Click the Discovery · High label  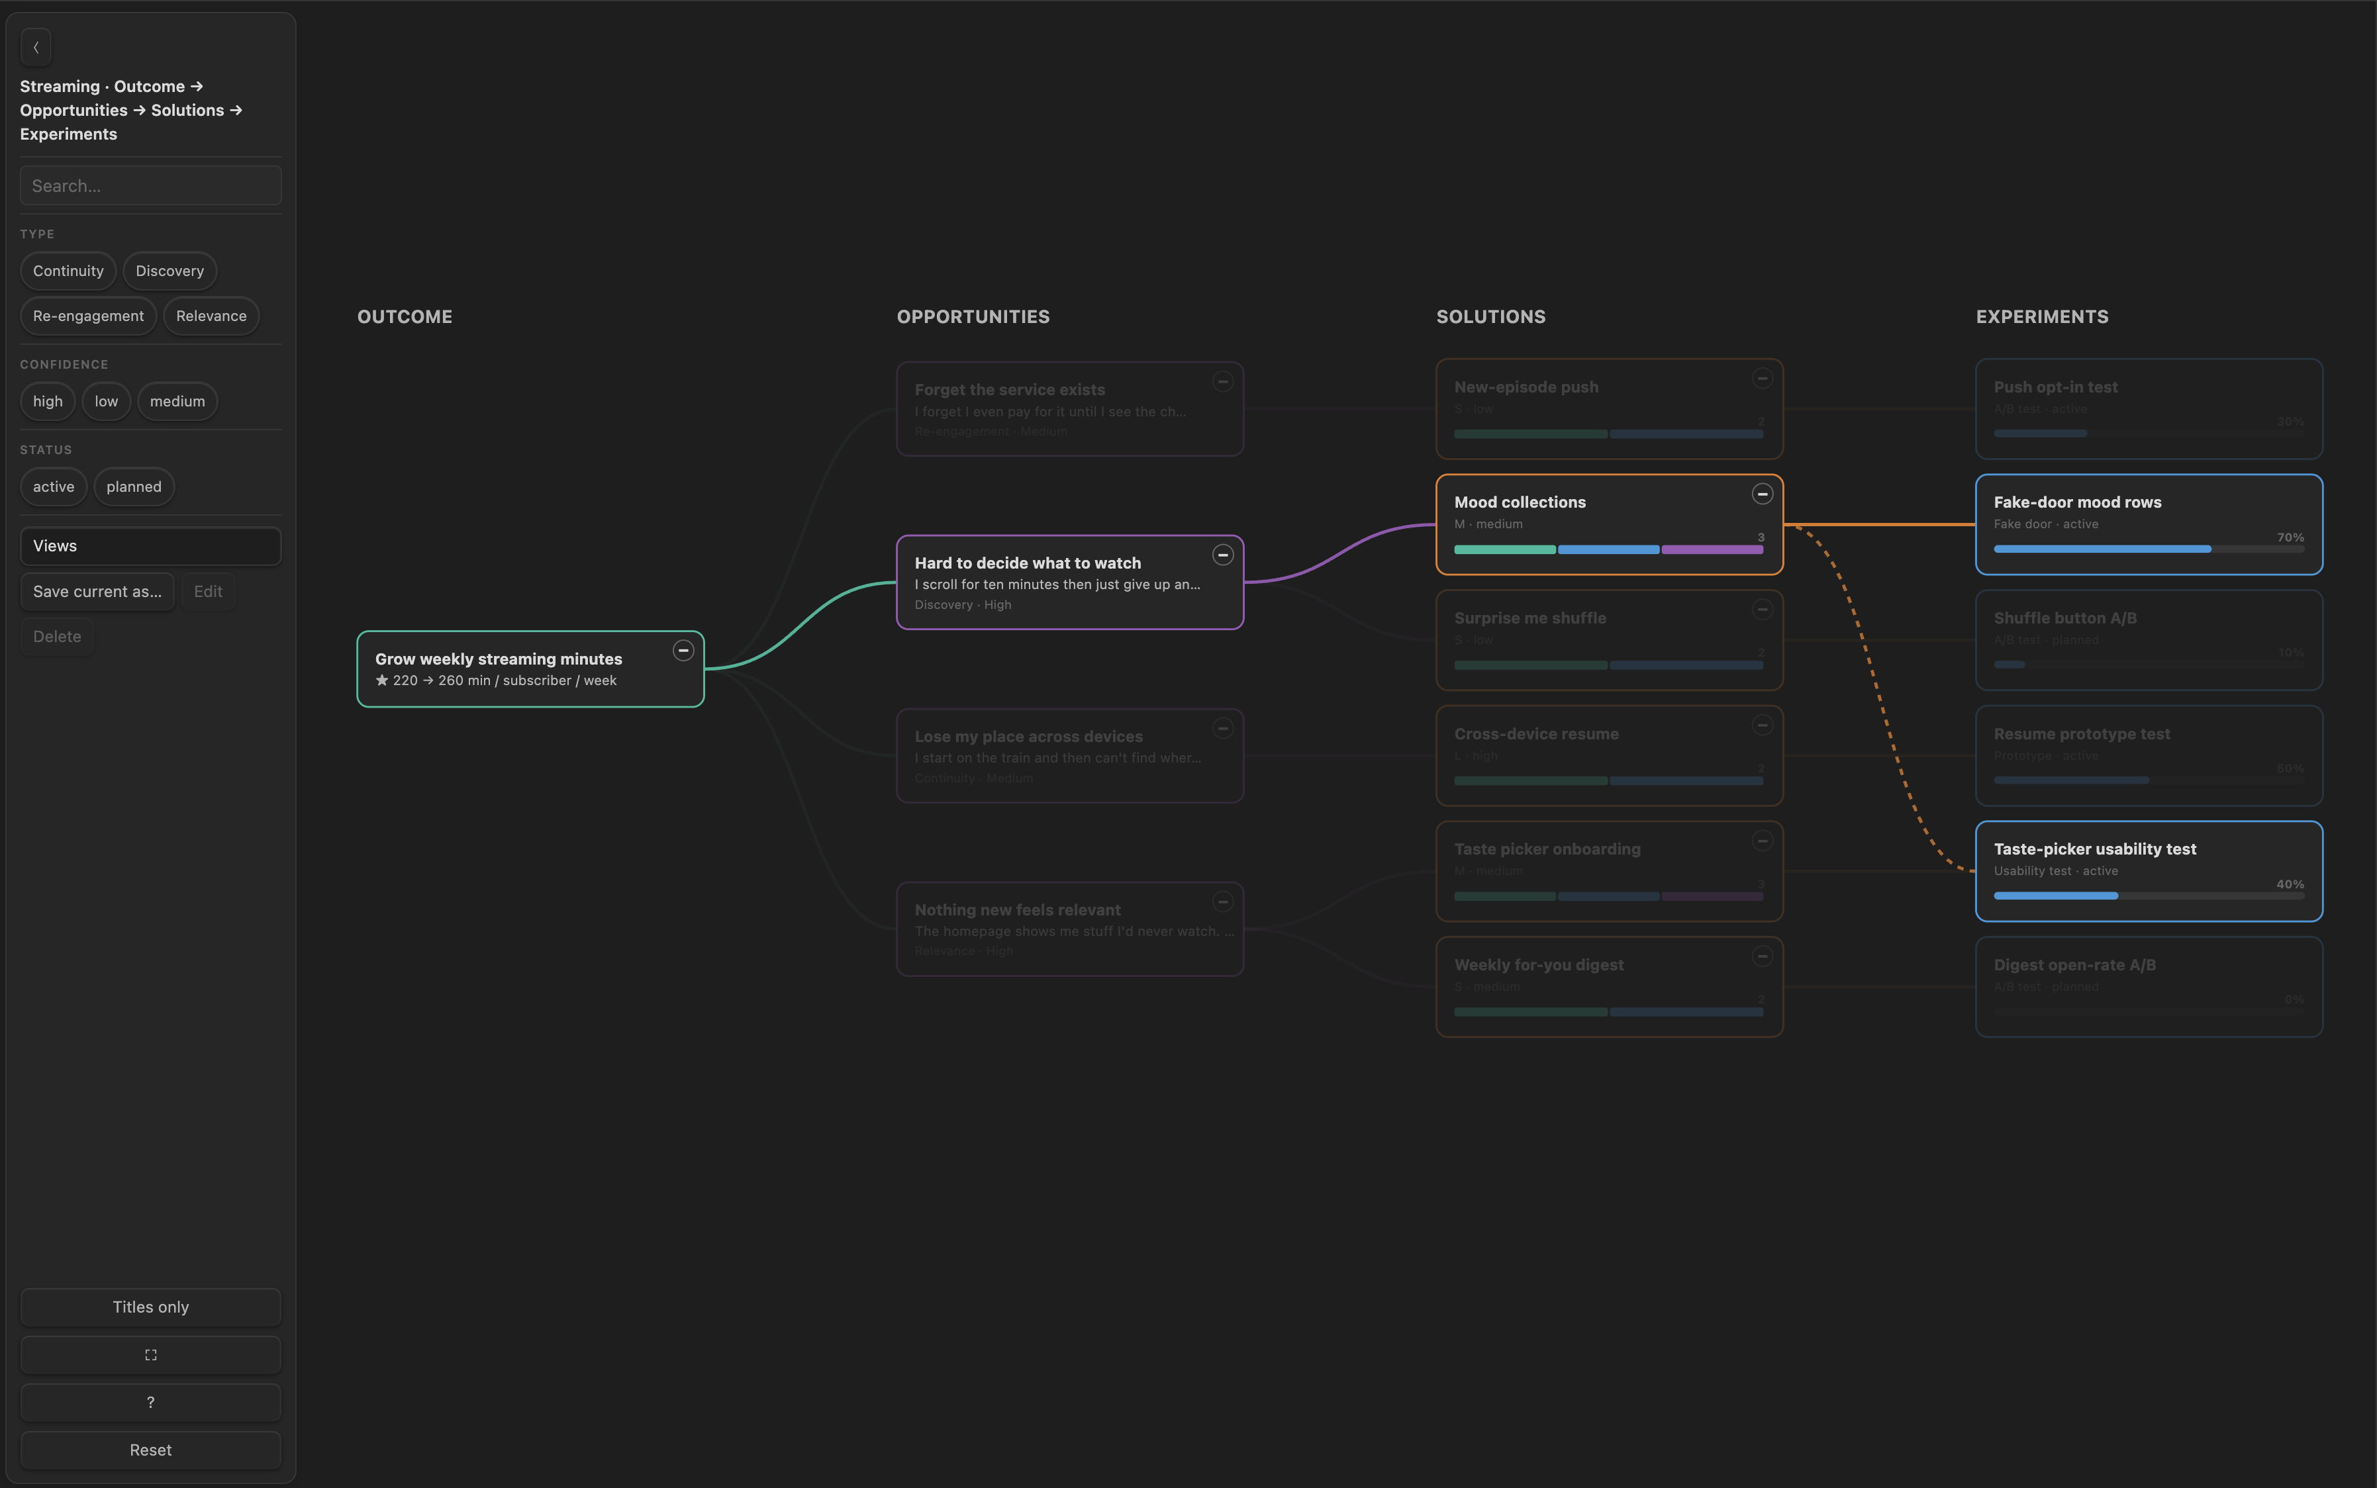(963, 605)
